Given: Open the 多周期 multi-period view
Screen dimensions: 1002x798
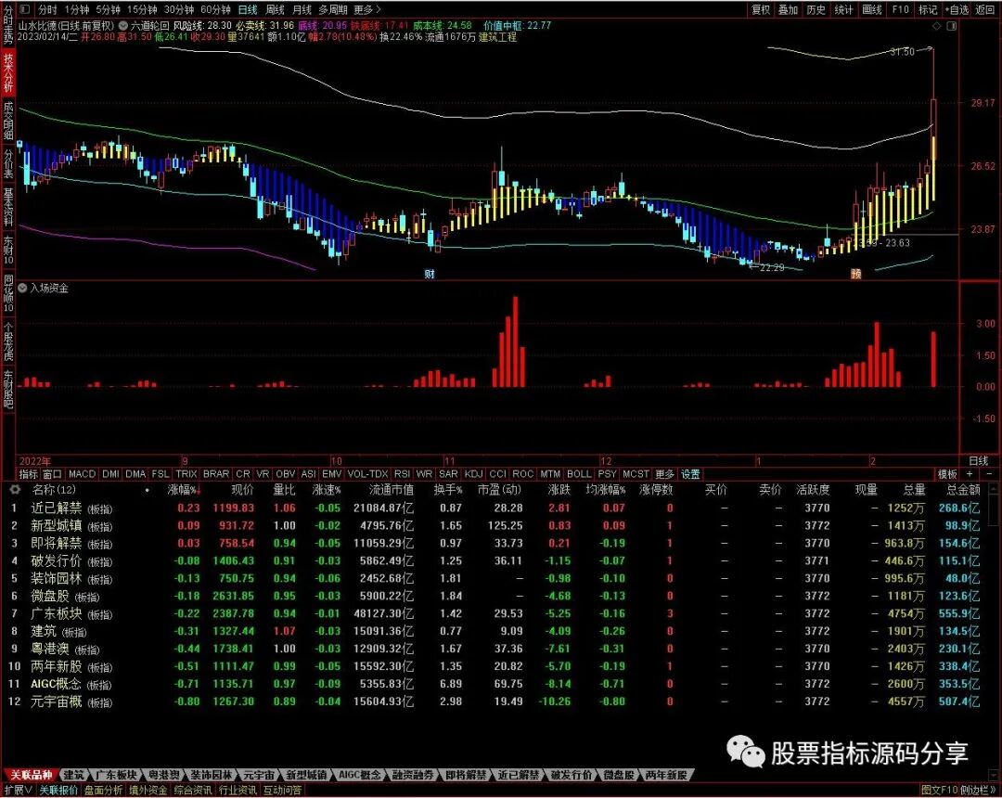Looking at the screenshot, I should point(332,9).
